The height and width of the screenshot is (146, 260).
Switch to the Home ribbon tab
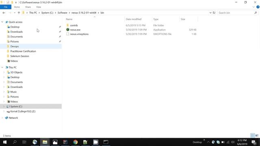pos(17,7)
